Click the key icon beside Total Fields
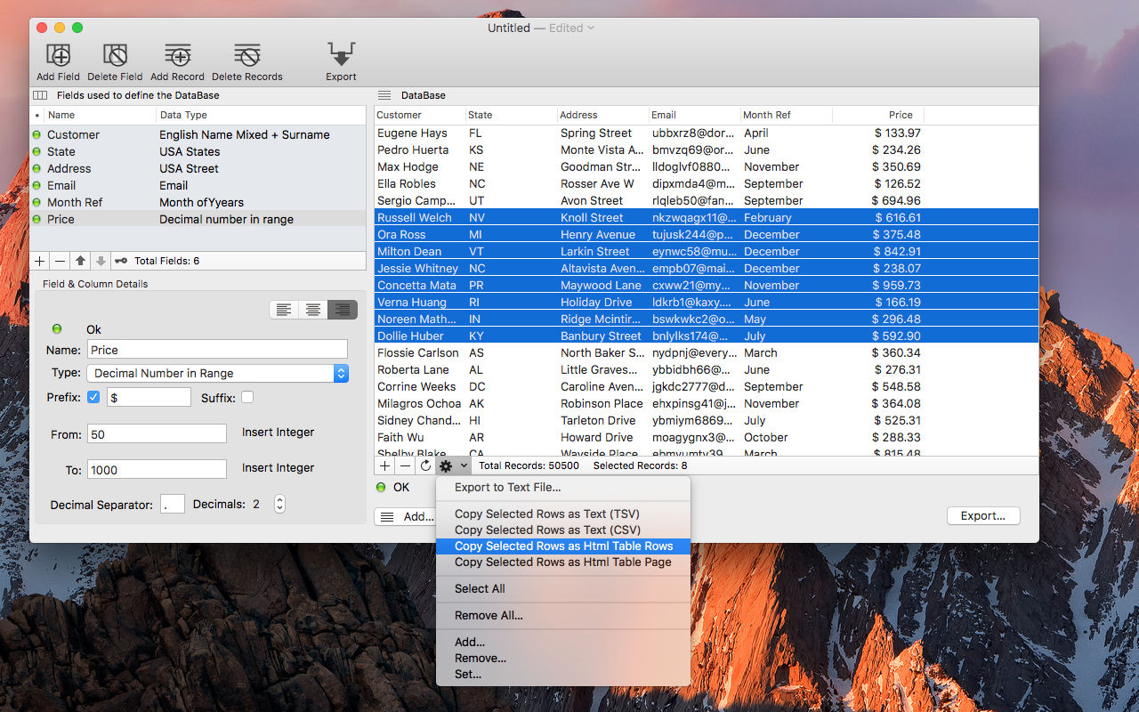 click(x=120, y=261)
